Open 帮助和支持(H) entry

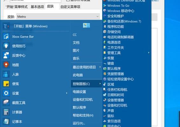[83, 115]
